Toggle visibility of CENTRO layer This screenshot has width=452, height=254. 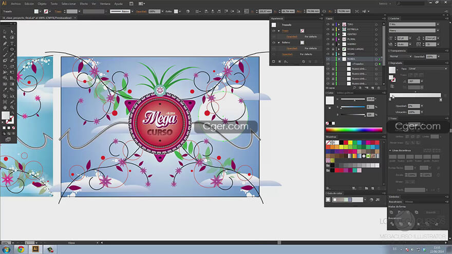tap(328, 34)
